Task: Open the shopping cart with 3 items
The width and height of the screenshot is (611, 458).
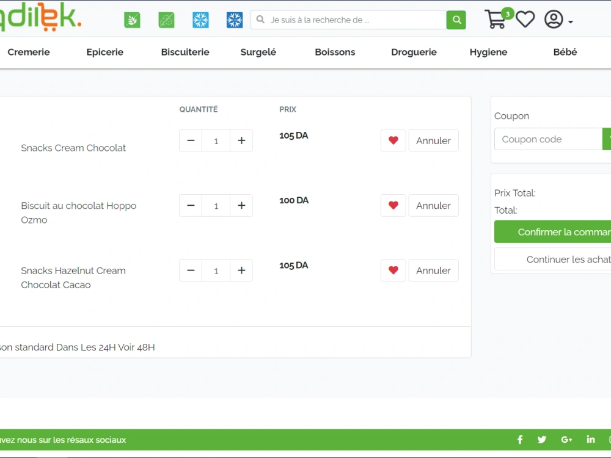Action: pos(496,20)
